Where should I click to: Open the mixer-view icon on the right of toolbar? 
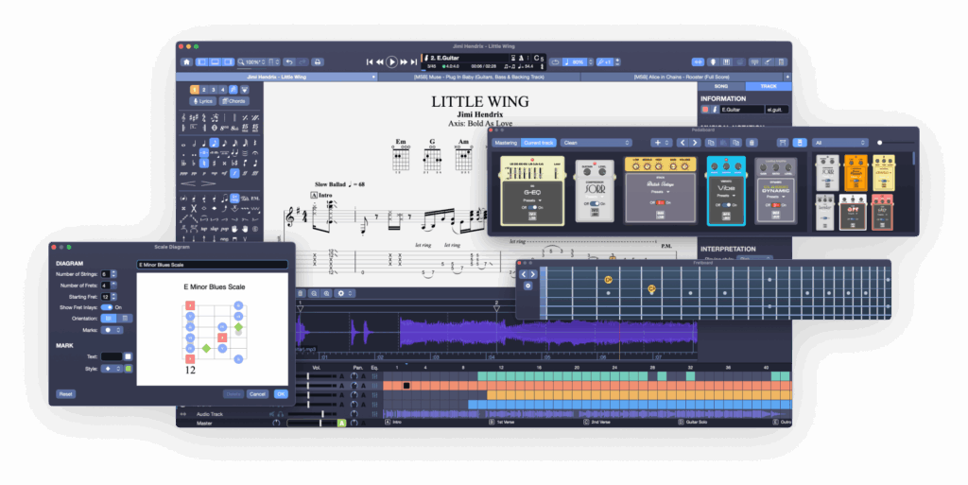coord(726,62)
